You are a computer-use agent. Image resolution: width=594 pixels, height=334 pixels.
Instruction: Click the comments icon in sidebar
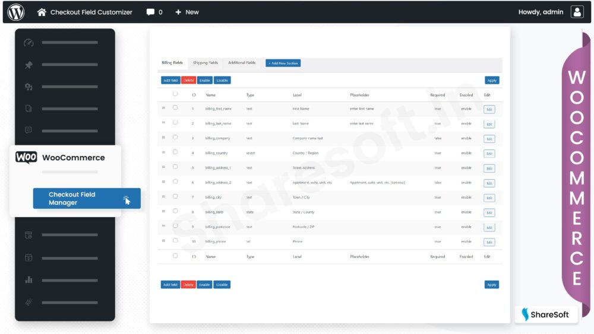(x=29, y=131)
